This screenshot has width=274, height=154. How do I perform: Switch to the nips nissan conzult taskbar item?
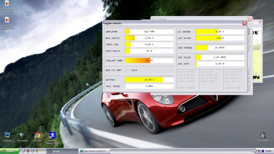[94, 151]
